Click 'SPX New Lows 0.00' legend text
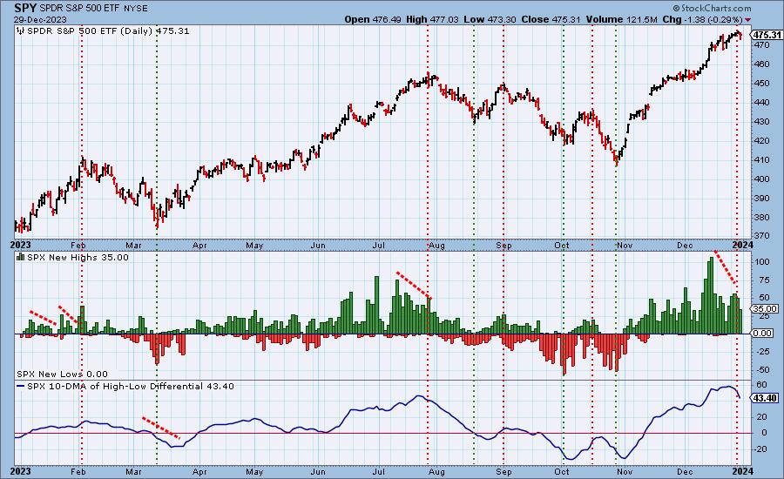 coord(62,374)
